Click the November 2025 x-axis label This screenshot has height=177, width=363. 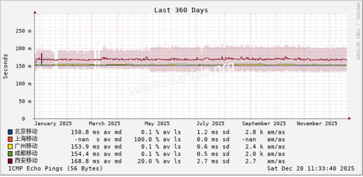(317, 124)
